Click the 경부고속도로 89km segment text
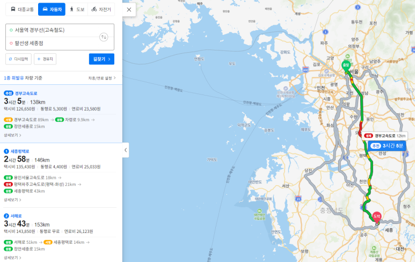 pyautogui.click(x=31, y=120)
